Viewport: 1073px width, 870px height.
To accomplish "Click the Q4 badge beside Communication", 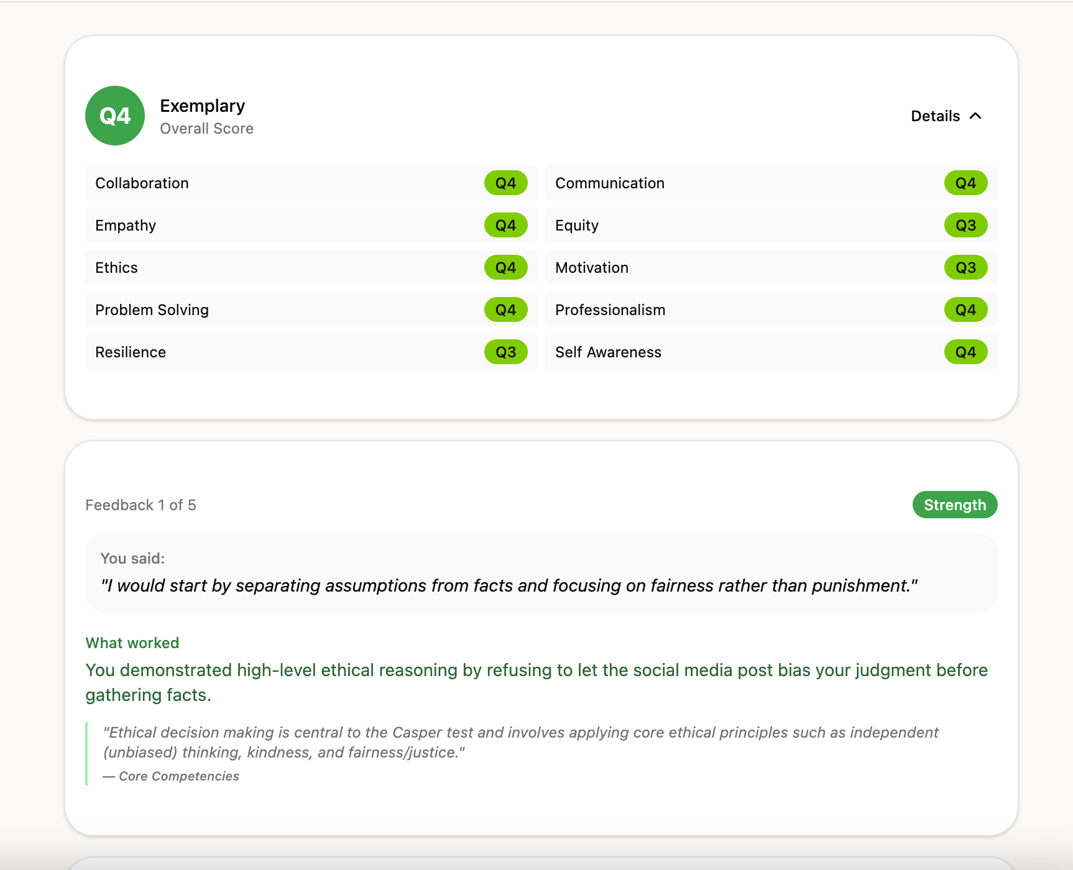I will click(x=965, y=183).
